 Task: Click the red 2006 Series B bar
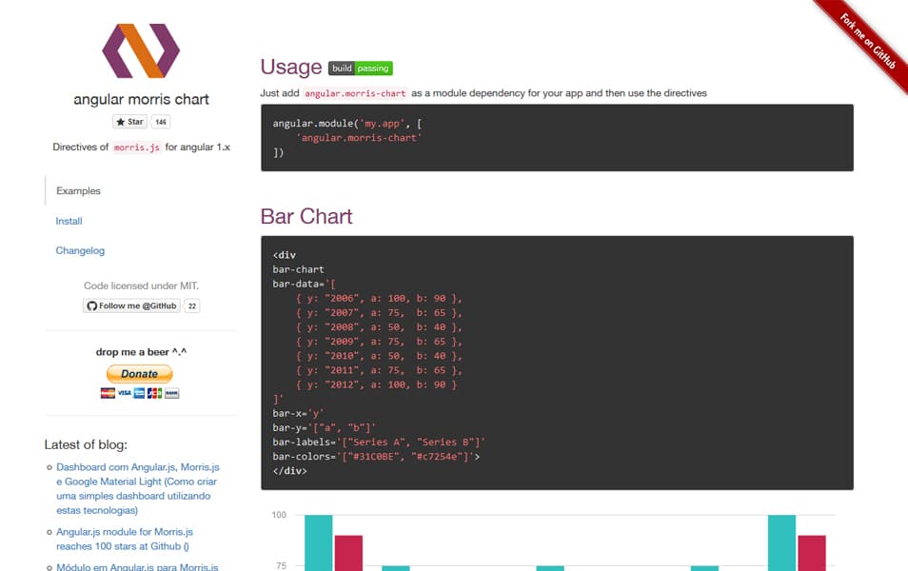click(x=348, y=553)
